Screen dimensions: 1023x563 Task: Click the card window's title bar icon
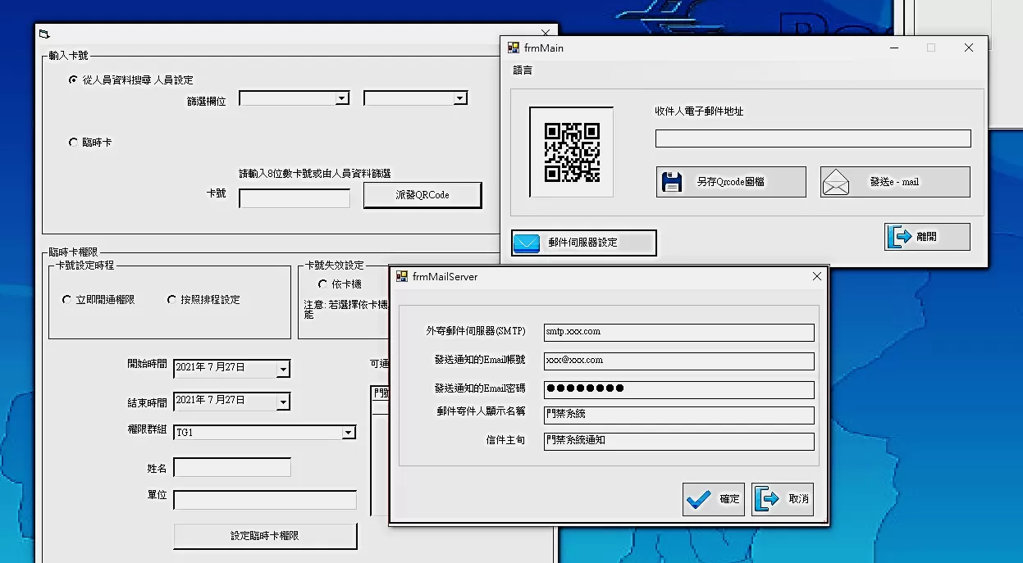point(44,34)
